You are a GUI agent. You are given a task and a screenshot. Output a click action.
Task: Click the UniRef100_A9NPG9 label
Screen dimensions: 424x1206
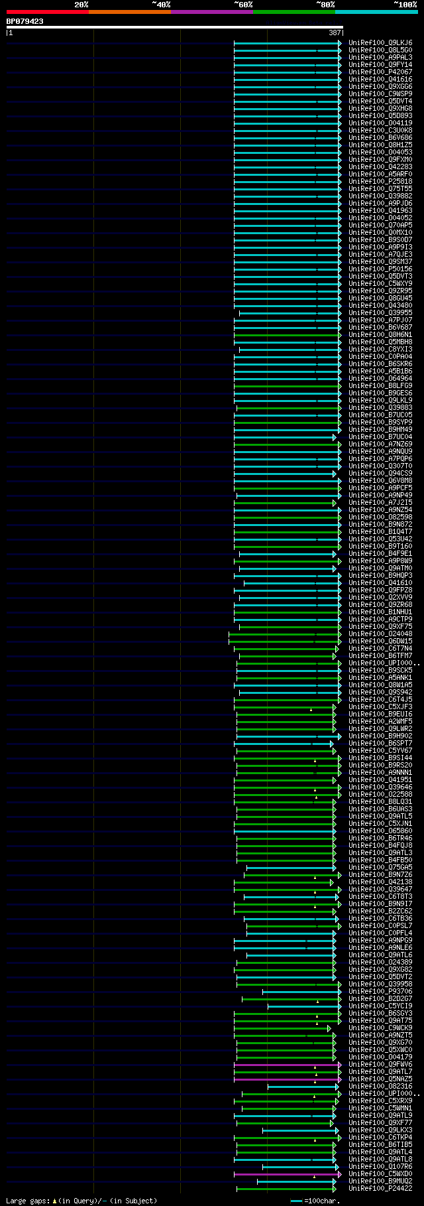(380, 941)
